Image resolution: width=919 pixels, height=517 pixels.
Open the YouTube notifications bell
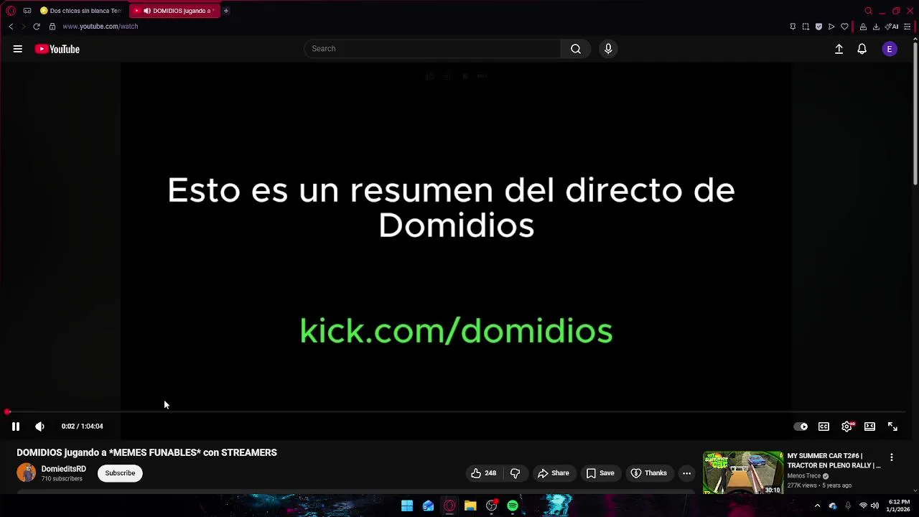coord(862,49)
